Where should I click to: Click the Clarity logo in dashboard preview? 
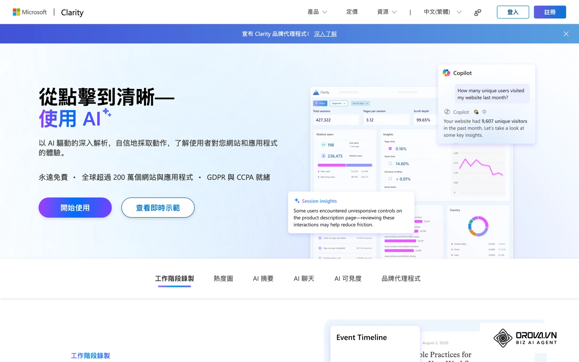pyautogui.click(x=321, y=92)
